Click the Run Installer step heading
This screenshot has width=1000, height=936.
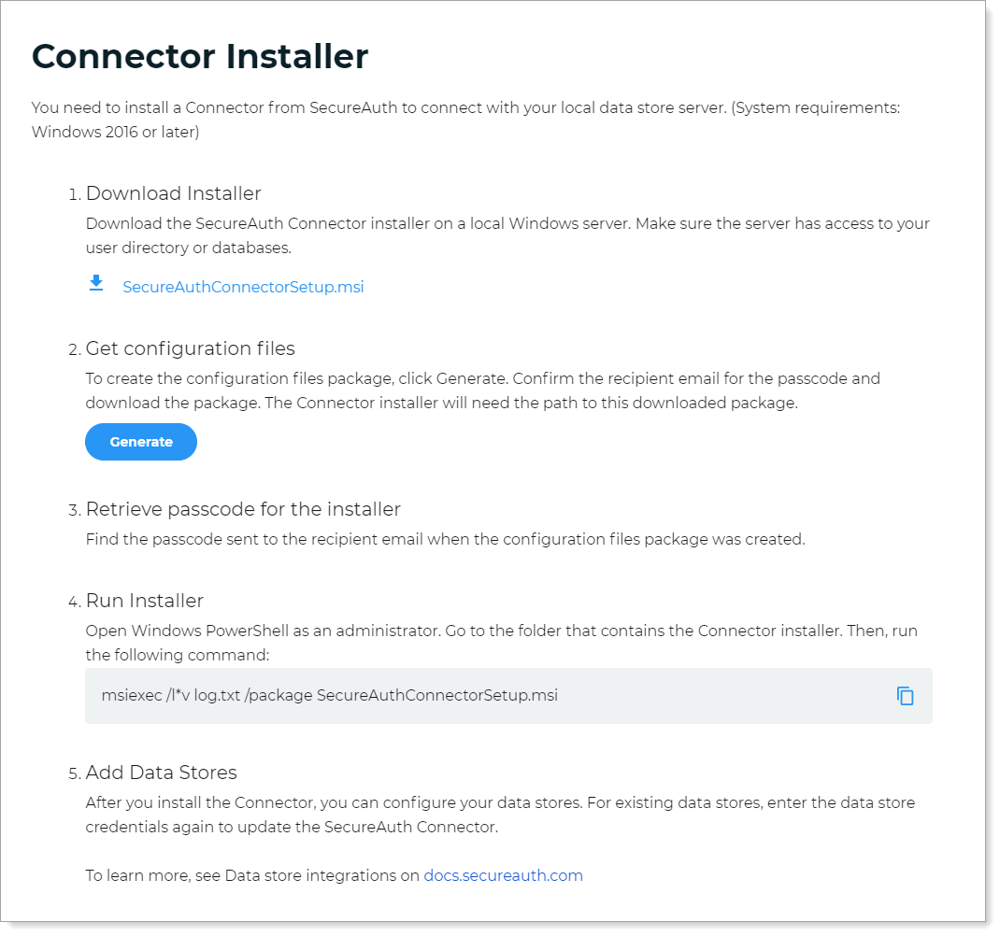[x=144, y=601]
